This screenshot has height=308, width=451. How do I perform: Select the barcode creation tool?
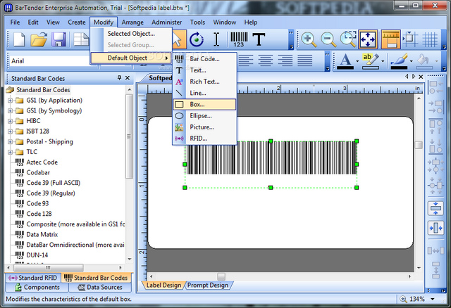tap(239, 39)
